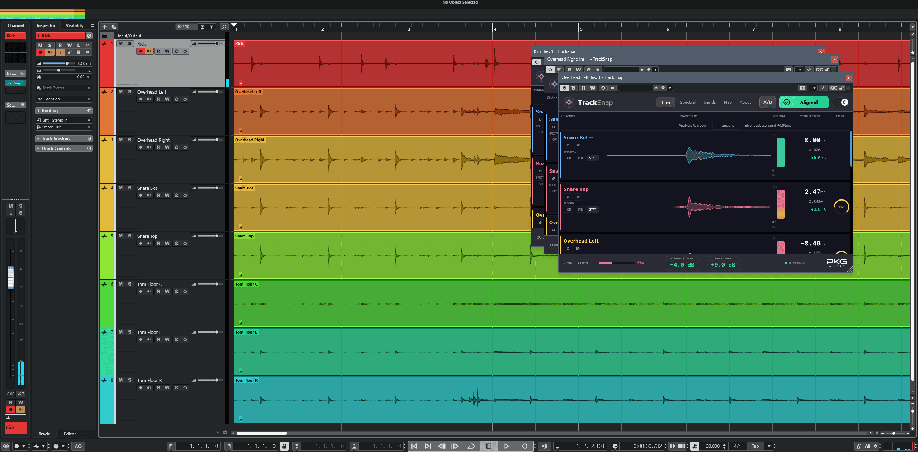Expand the Track Versions section
Image resolution: width=918 pixels, height=452 pixels.
pyautogui.click(x=64, y=139)
